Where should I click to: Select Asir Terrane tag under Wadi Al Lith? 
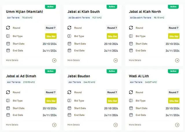click(136, 82)
